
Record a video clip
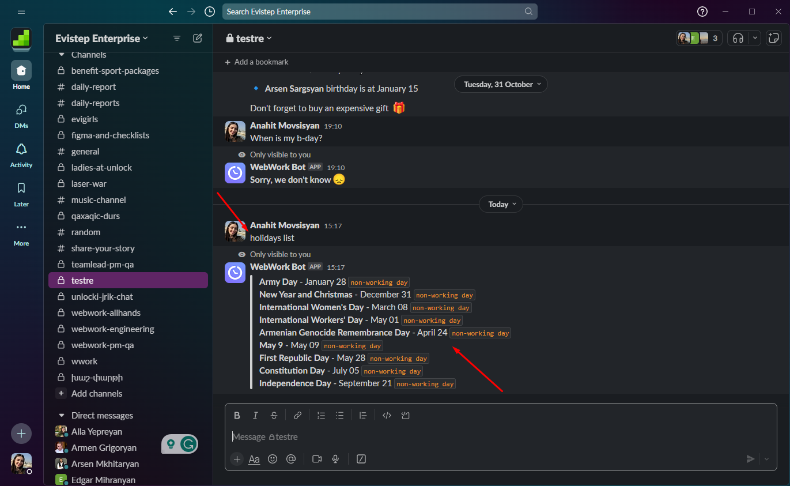316,459
